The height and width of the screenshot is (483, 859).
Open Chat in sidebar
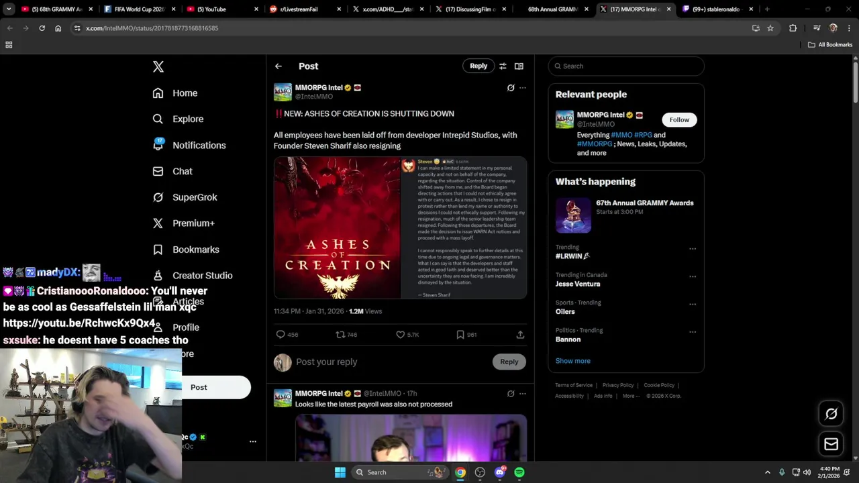click(x=172, y=171)
